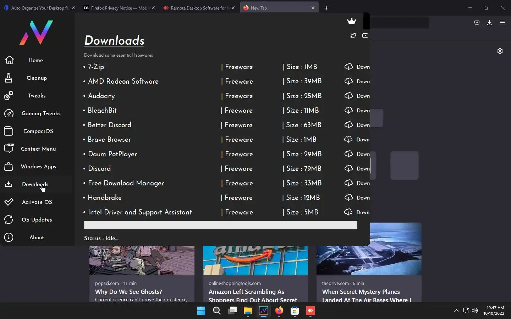The image size is (511, 319).
Task: Open Amazon Left Scrambling article
Action: pyautogui.click(x=253, y=296)
